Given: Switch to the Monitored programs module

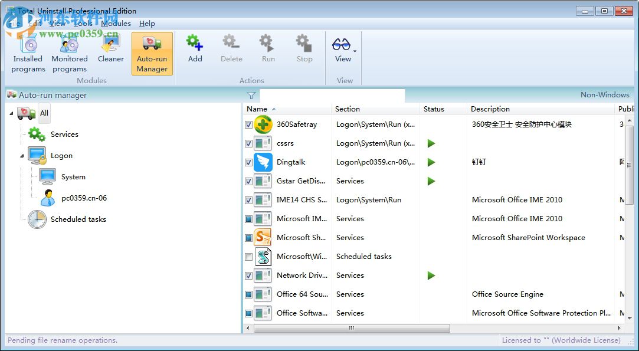Looking at the screenshot, I should tap(69, 52).
